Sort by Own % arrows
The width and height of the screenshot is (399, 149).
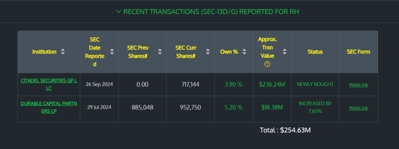[244, 52]
